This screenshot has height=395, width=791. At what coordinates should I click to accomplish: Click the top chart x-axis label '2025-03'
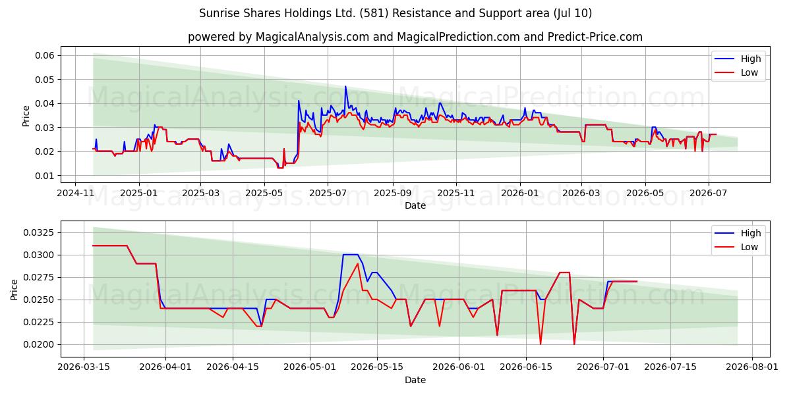[200, 193]
